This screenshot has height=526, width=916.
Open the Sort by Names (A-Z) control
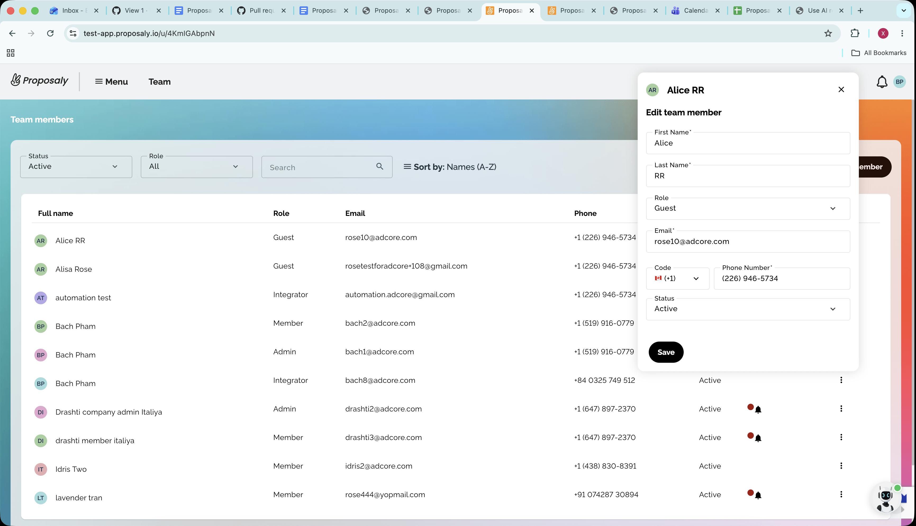pos(450,167)
